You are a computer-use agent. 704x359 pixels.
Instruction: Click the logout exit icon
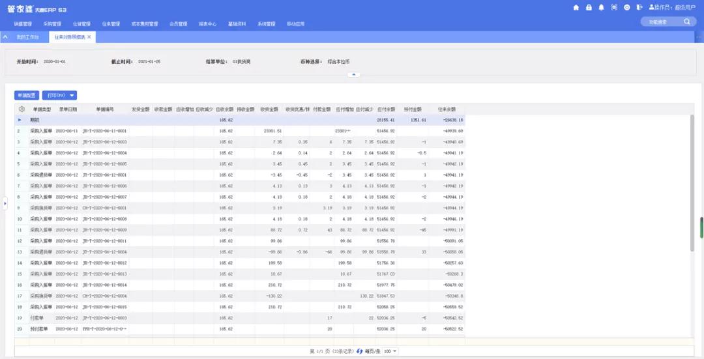tap(639, 8)
